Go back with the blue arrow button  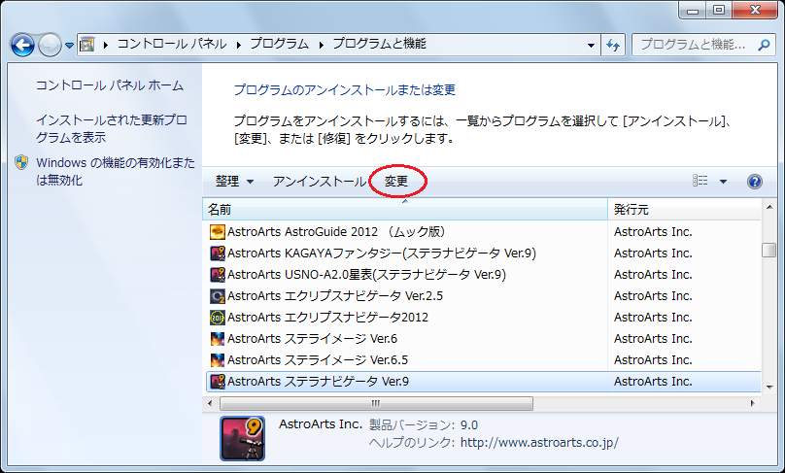point(22,45)
